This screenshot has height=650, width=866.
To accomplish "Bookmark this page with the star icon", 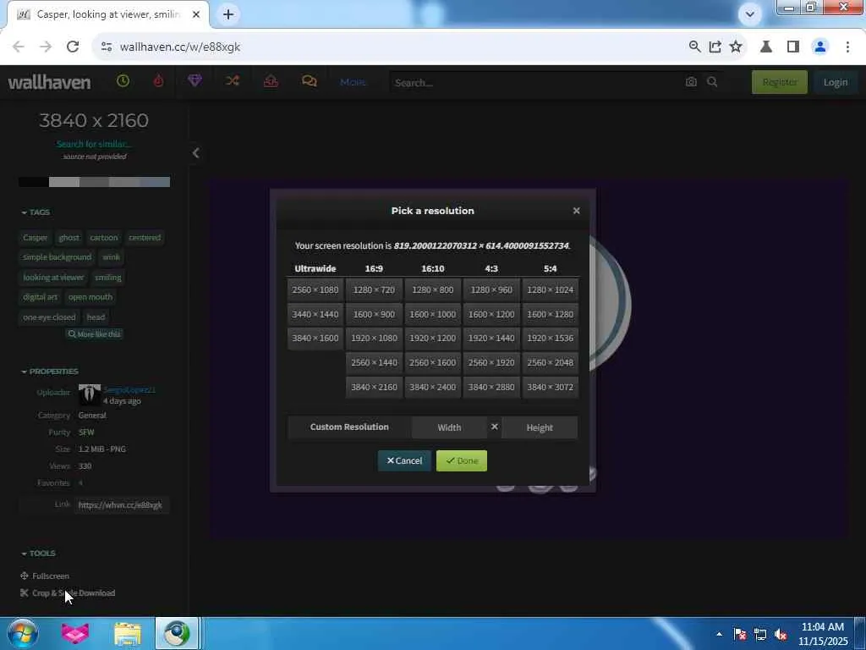I will coord(736,47).
